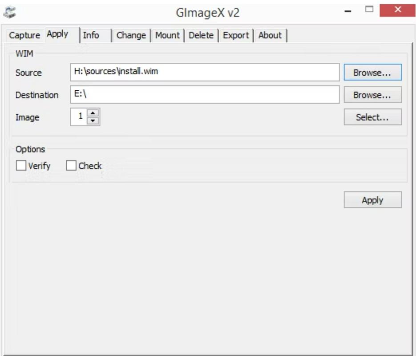Click the Apply button to apply image
Image resolution: width=416 pixels, height=356 pixels.
(372, 200)
